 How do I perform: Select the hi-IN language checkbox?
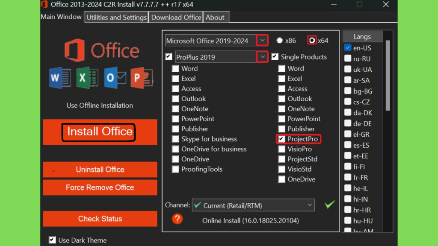[348, 199]
